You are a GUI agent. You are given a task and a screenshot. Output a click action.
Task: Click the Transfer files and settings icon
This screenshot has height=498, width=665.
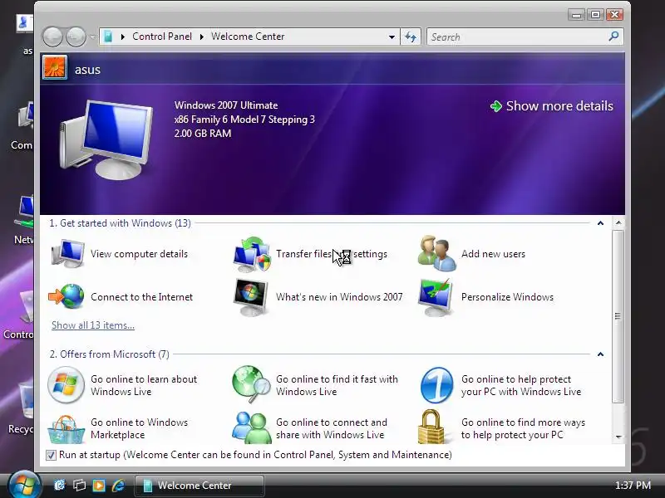tap(252, 254)
